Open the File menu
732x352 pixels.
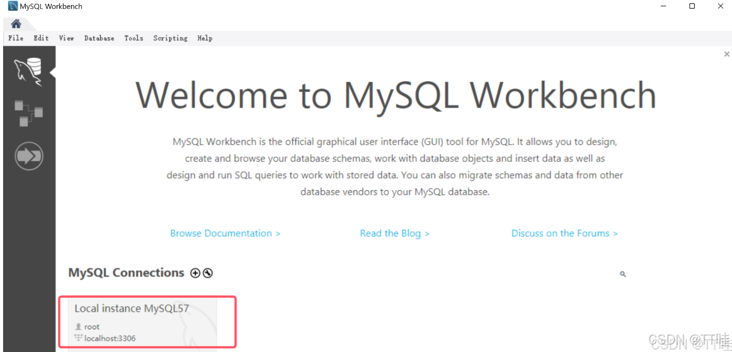coord(16,38)
